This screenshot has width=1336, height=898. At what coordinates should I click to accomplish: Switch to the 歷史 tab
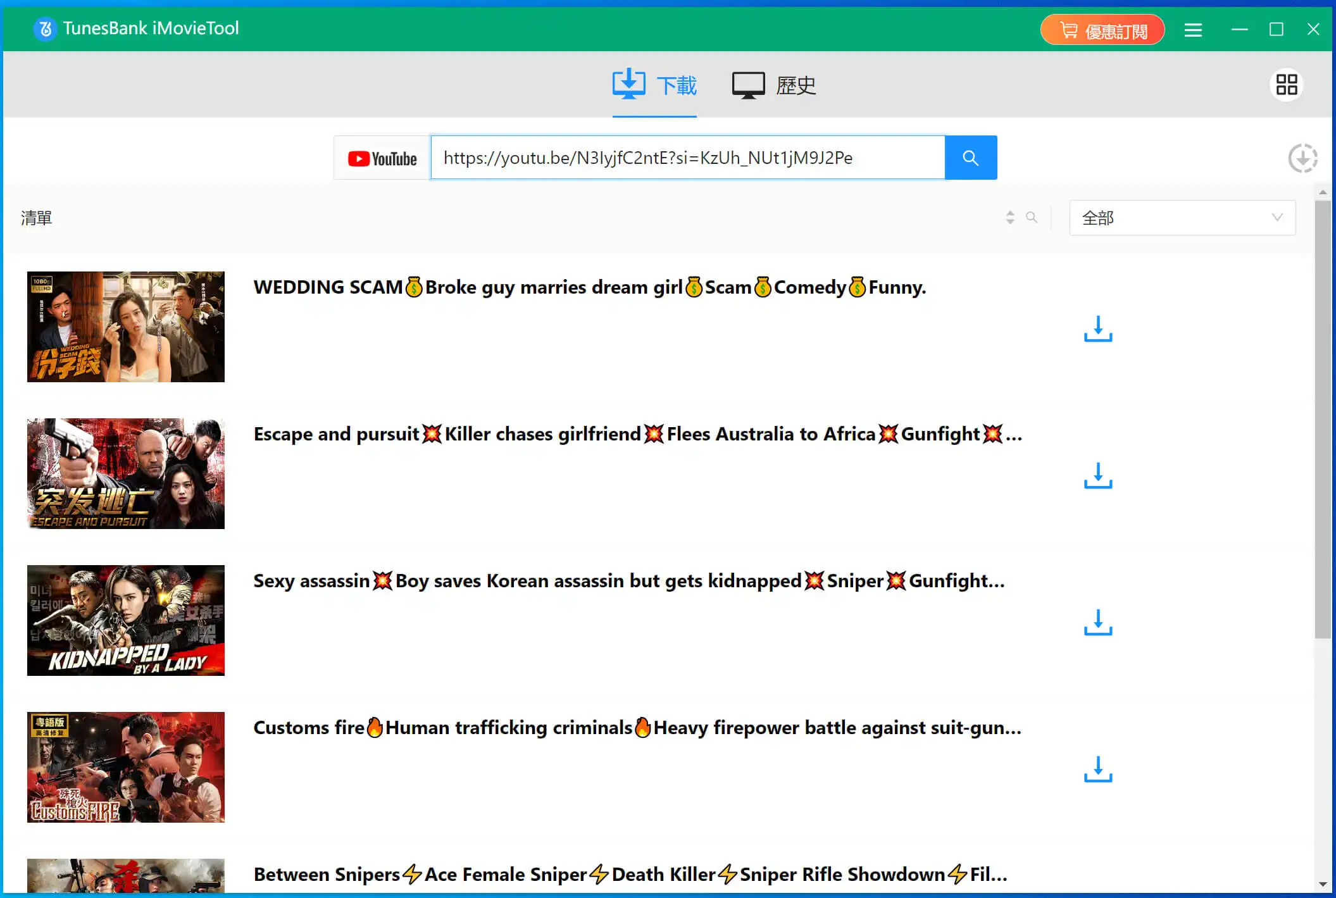774,85
